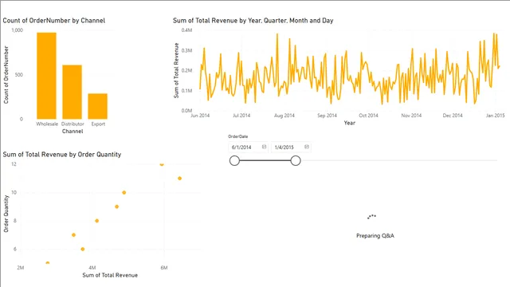Click the 'Nov 2014' axis label
Viewport: 510px width, 287px height.
click(411, 116)
